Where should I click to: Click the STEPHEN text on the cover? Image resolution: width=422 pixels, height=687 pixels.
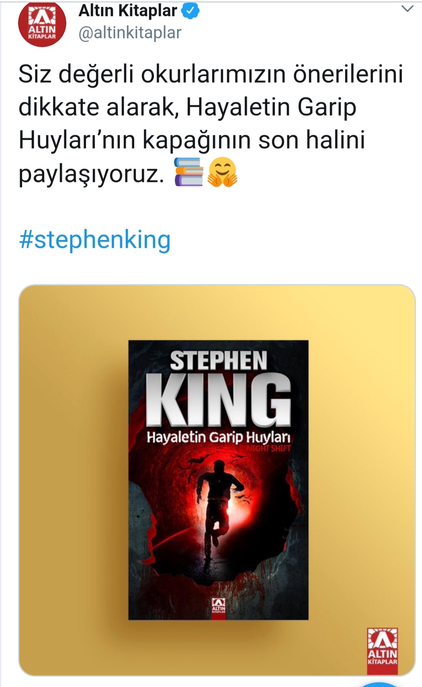(x=219, y=360)
